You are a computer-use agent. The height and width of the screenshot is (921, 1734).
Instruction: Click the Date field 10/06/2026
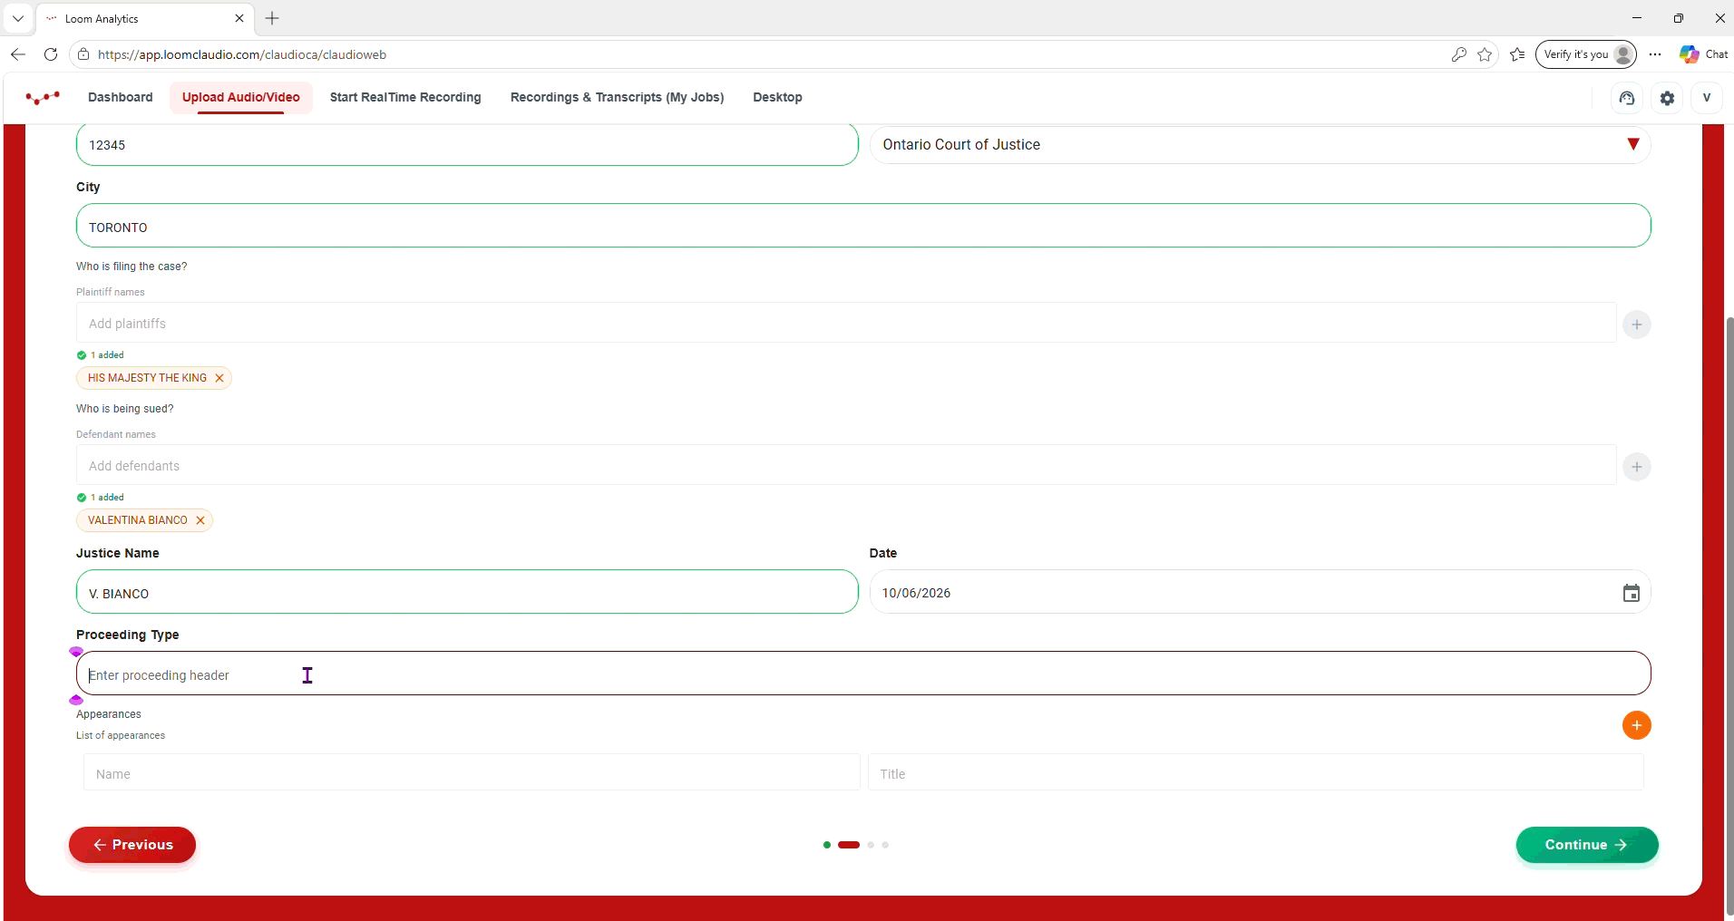pyautogui.click(x=1261, y=592)
